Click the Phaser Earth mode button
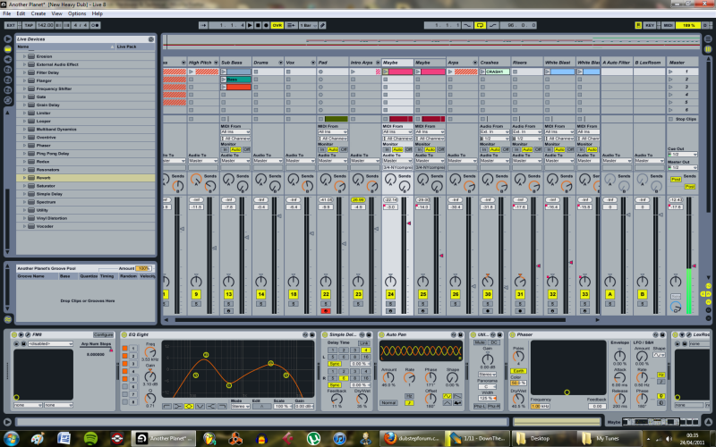 519,371
